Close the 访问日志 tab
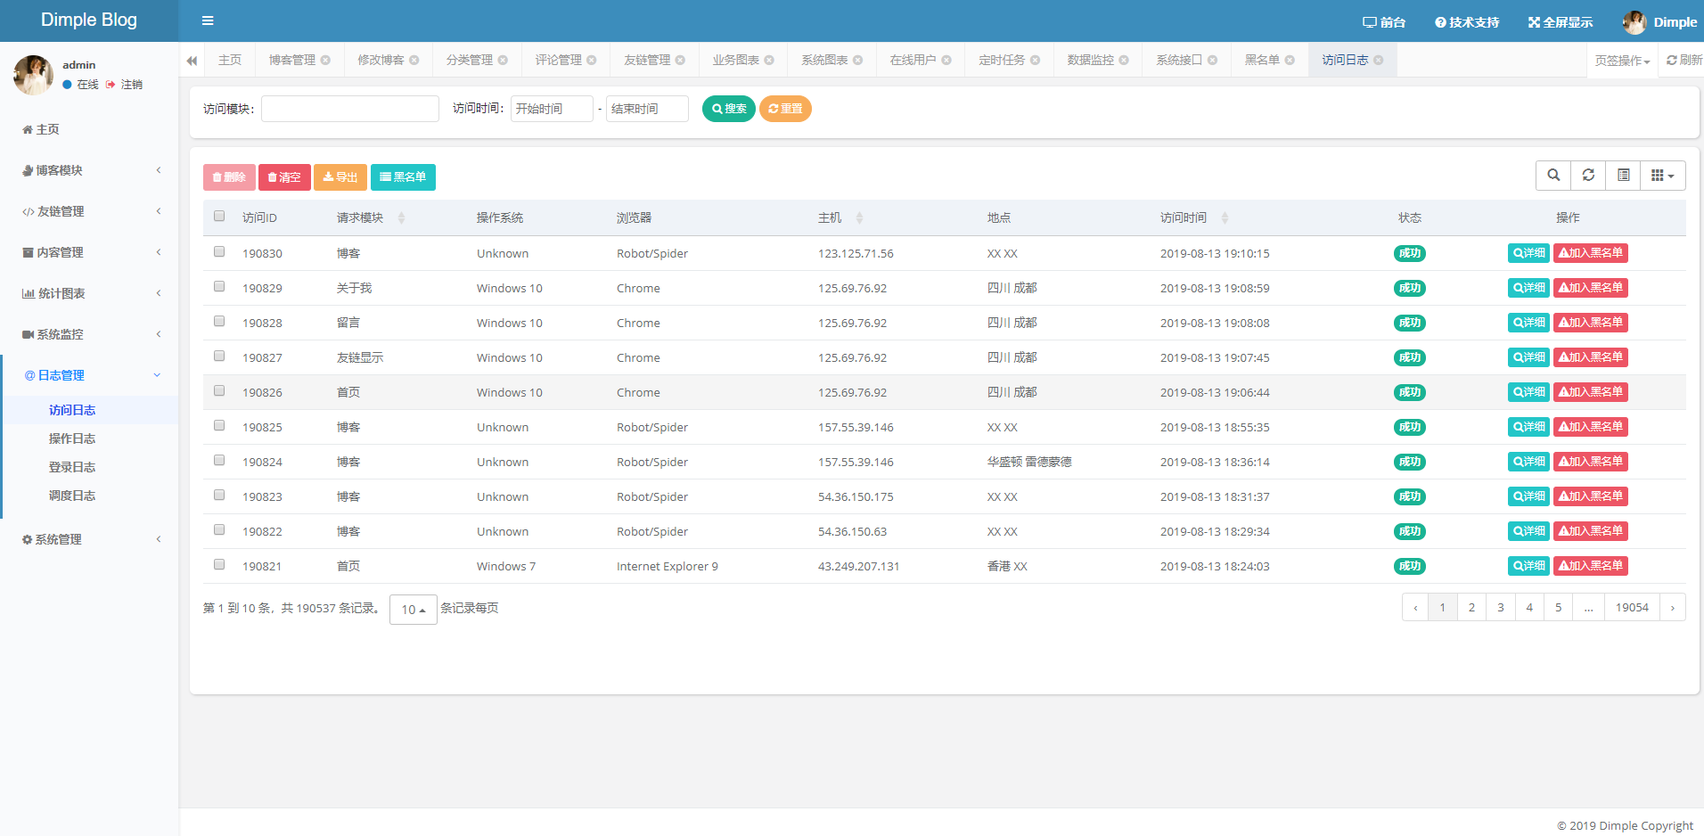This screenshot has height=836, width=1704. tap(1379, 60)
